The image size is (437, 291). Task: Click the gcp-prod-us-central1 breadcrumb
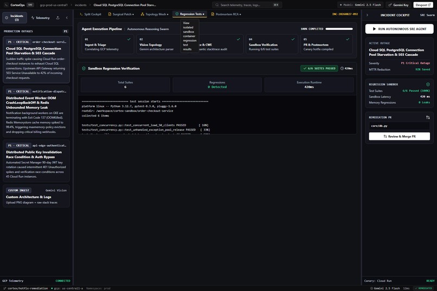(54, 5)
